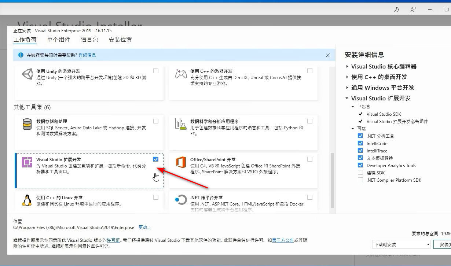Screen dimensions: 451x266
Task: Check the Linux development with C++ workload
Action: pyautogui.click(x=156, y=197)
